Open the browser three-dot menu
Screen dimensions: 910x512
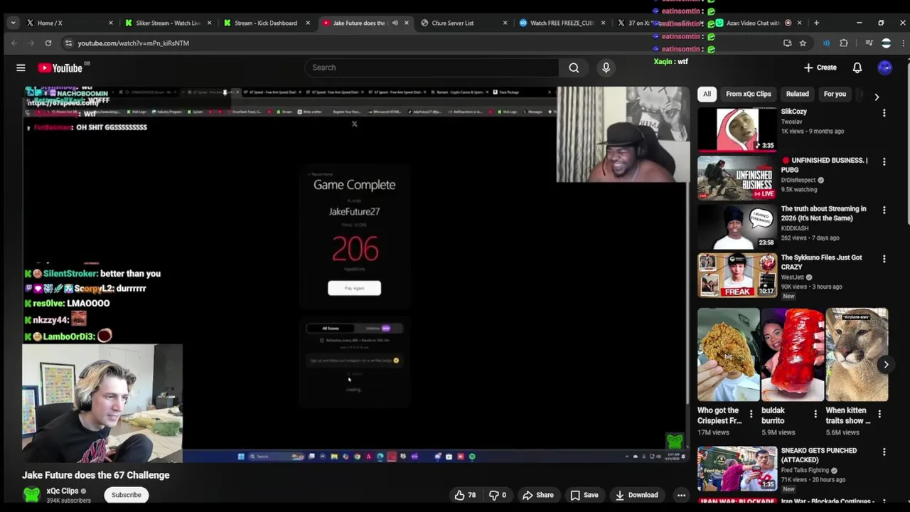click(x=903, y=43)
